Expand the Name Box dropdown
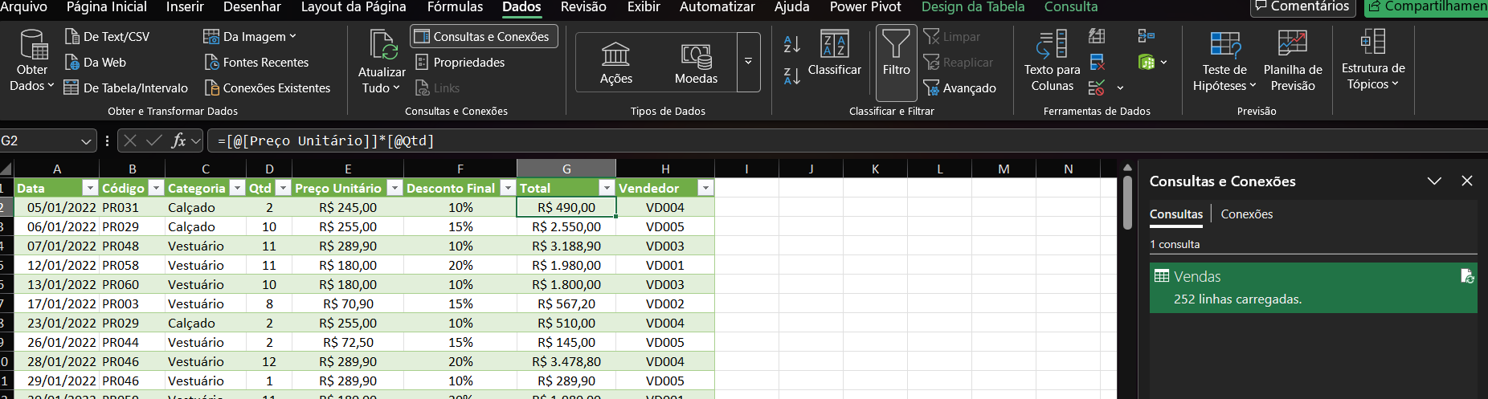 click(87, 141)
